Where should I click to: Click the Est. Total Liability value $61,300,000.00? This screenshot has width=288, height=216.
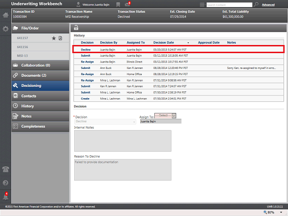(233, 17)
